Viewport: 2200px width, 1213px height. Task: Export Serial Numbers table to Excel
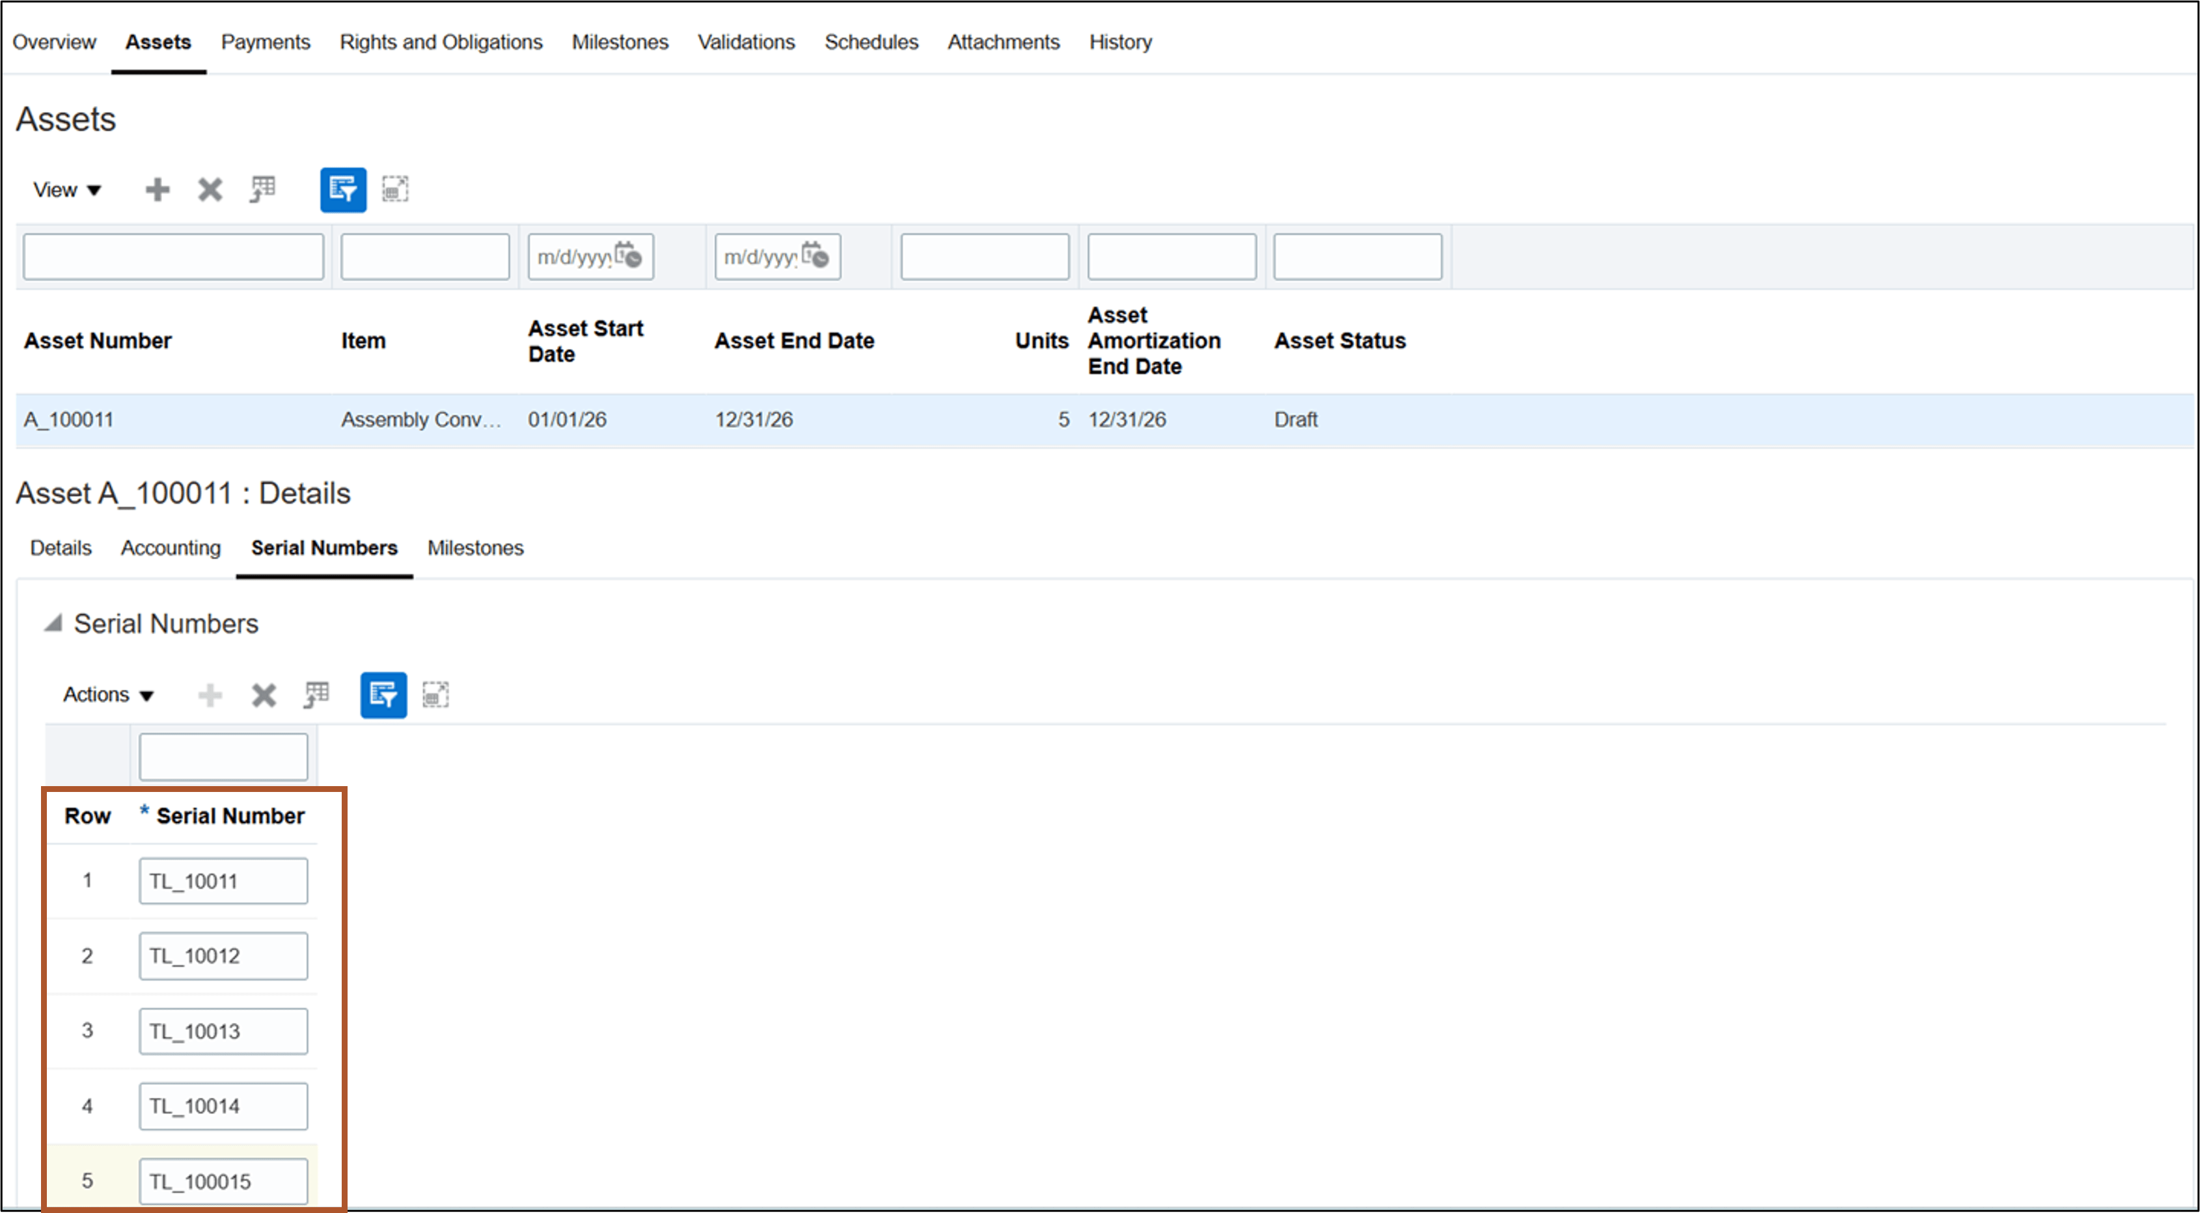(x=317, y=695)
